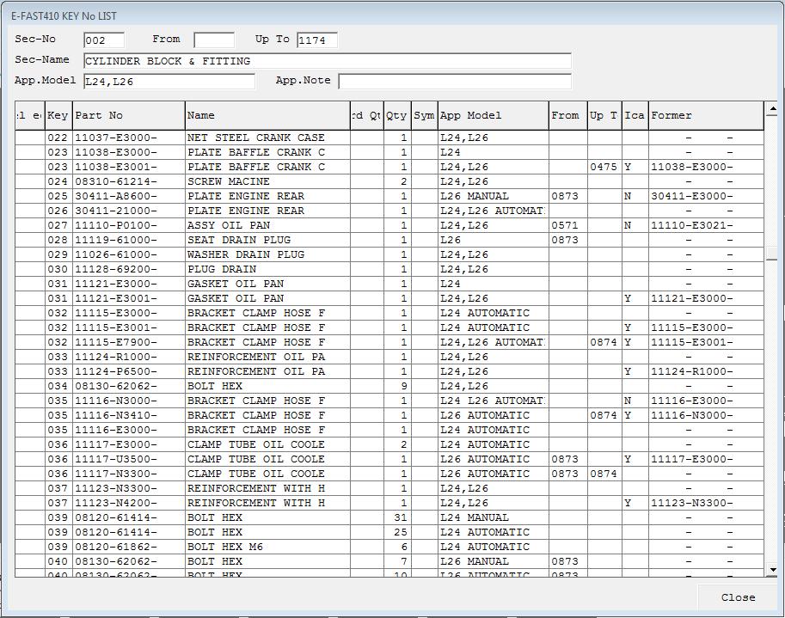Screen dimensions: 785x618
Task: Click the vertical scrollbar thumb
Action: pyautogui.click(x=771, y=253)
